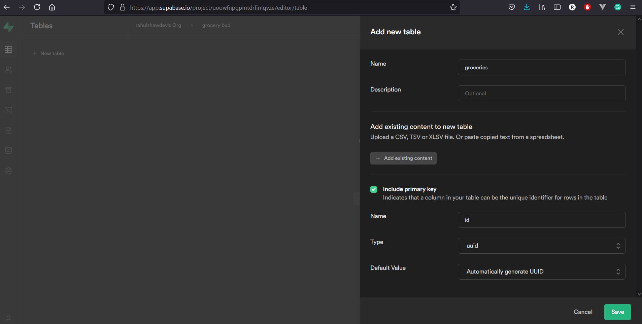
Task: Go to browser home page
Action: (x=52, y=7)
